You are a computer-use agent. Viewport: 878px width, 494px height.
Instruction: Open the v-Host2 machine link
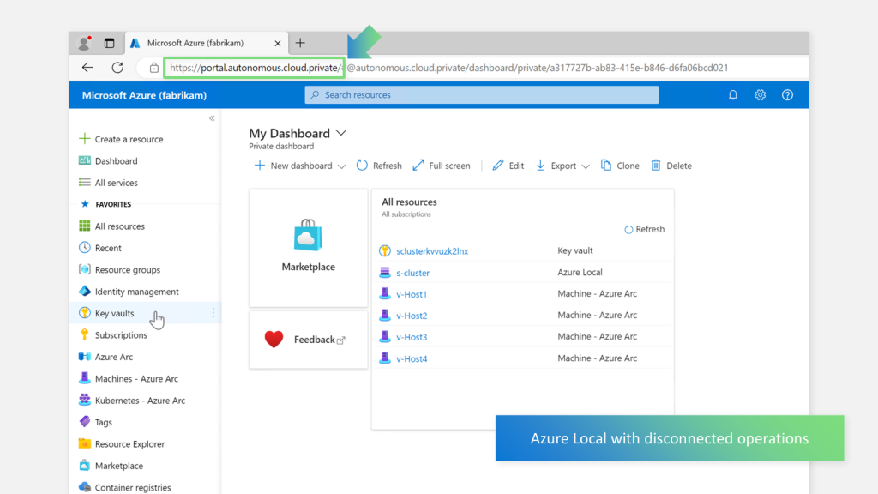click(x=412, y=316)
